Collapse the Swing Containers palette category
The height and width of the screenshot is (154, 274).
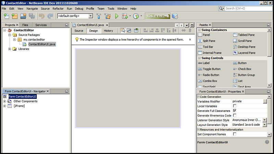199,30
